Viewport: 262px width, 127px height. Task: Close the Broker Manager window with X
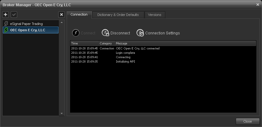258,5
